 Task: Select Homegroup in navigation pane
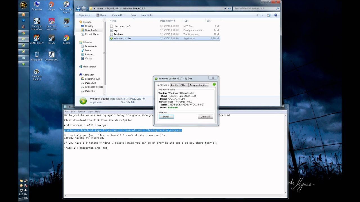tap(89, 67)
